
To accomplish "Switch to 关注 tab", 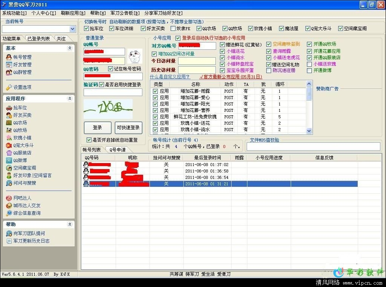I will point(61,39).
